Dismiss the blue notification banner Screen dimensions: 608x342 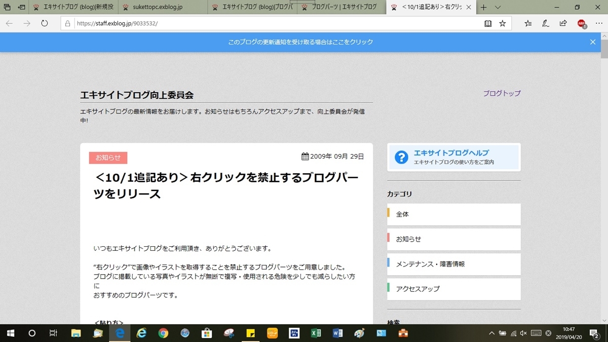pos(593,42)
